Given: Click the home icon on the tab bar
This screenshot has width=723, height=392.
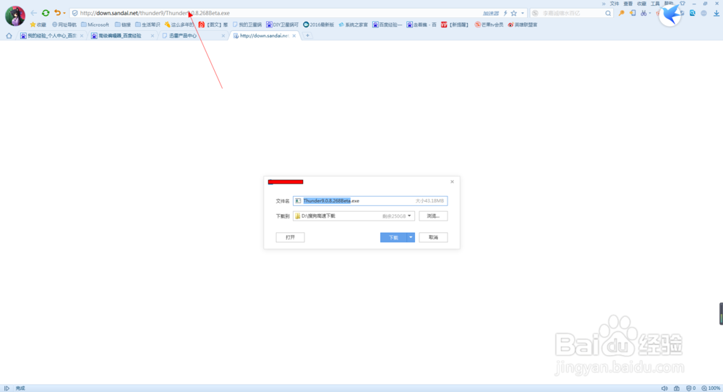Looking at the screenshot, I should pos(9,35).
